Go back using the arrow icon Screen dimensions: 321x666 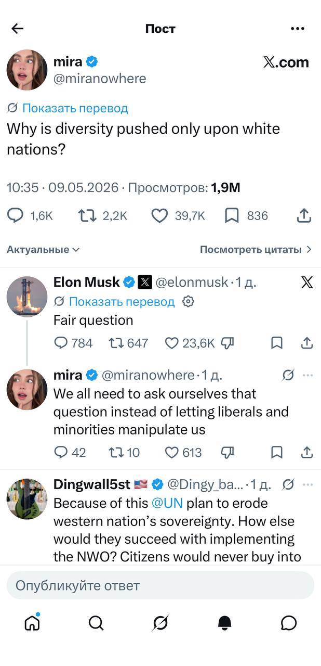pos(18,29)
